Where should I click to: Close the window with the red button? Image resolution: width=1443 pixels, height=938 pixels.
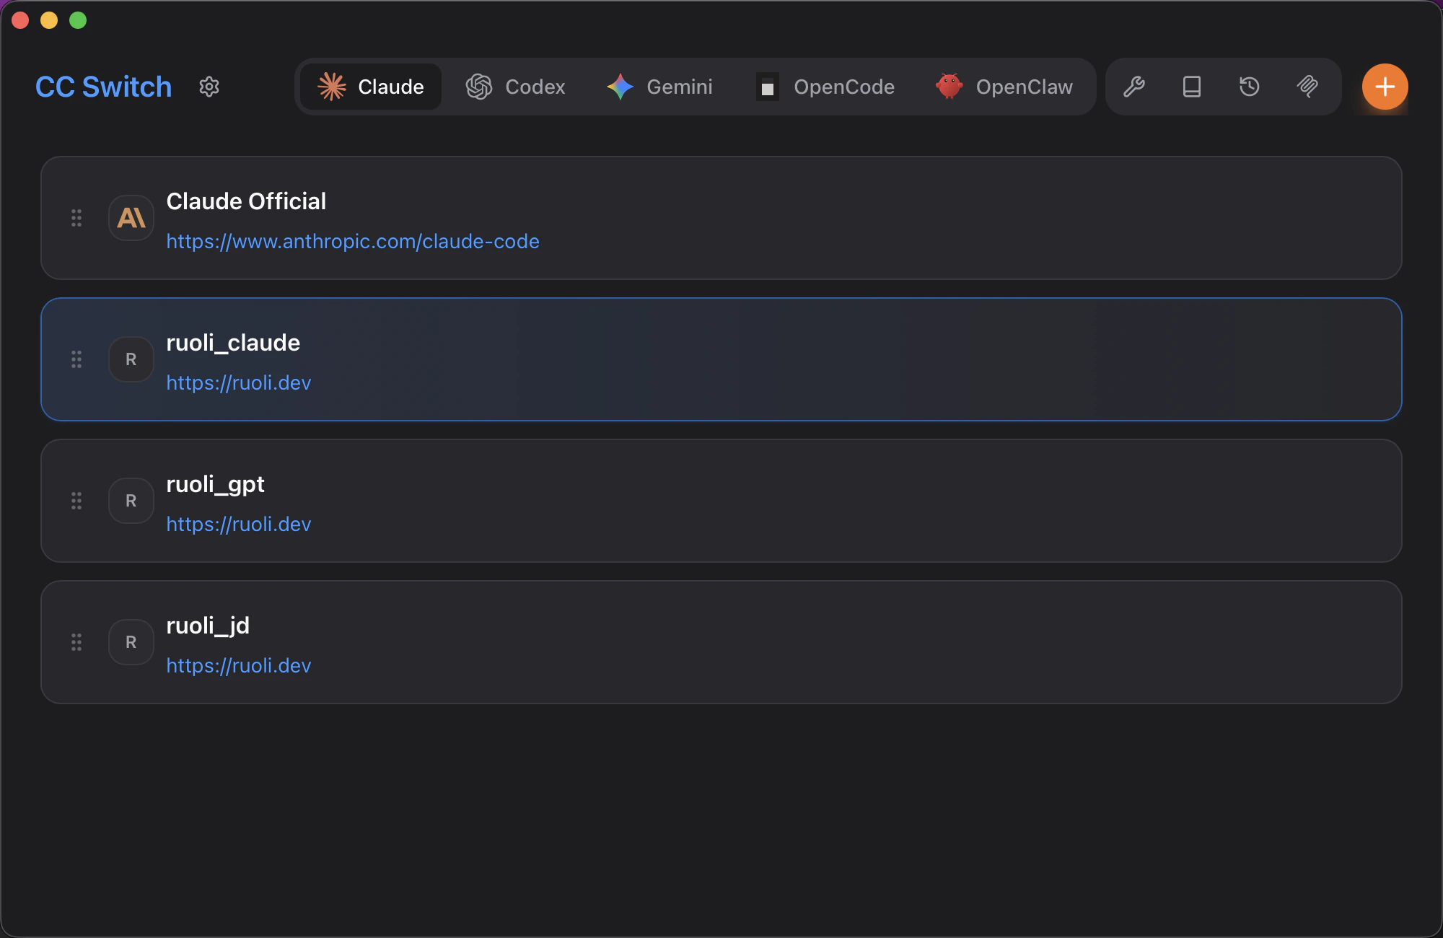(20, 20)
